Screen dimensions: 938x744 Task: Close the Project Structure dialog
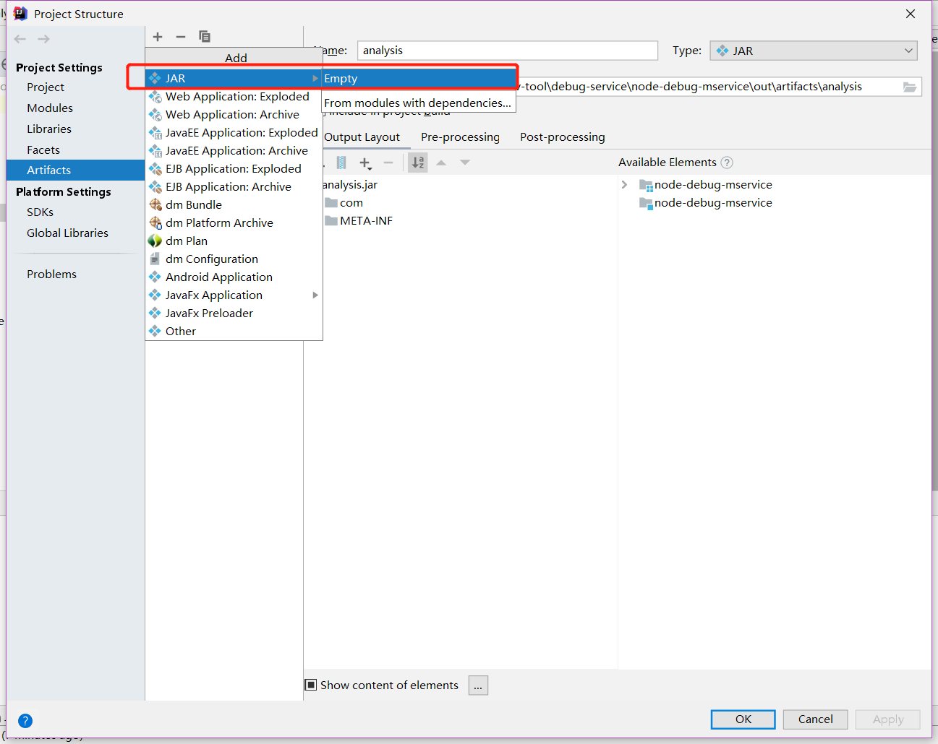911,14
